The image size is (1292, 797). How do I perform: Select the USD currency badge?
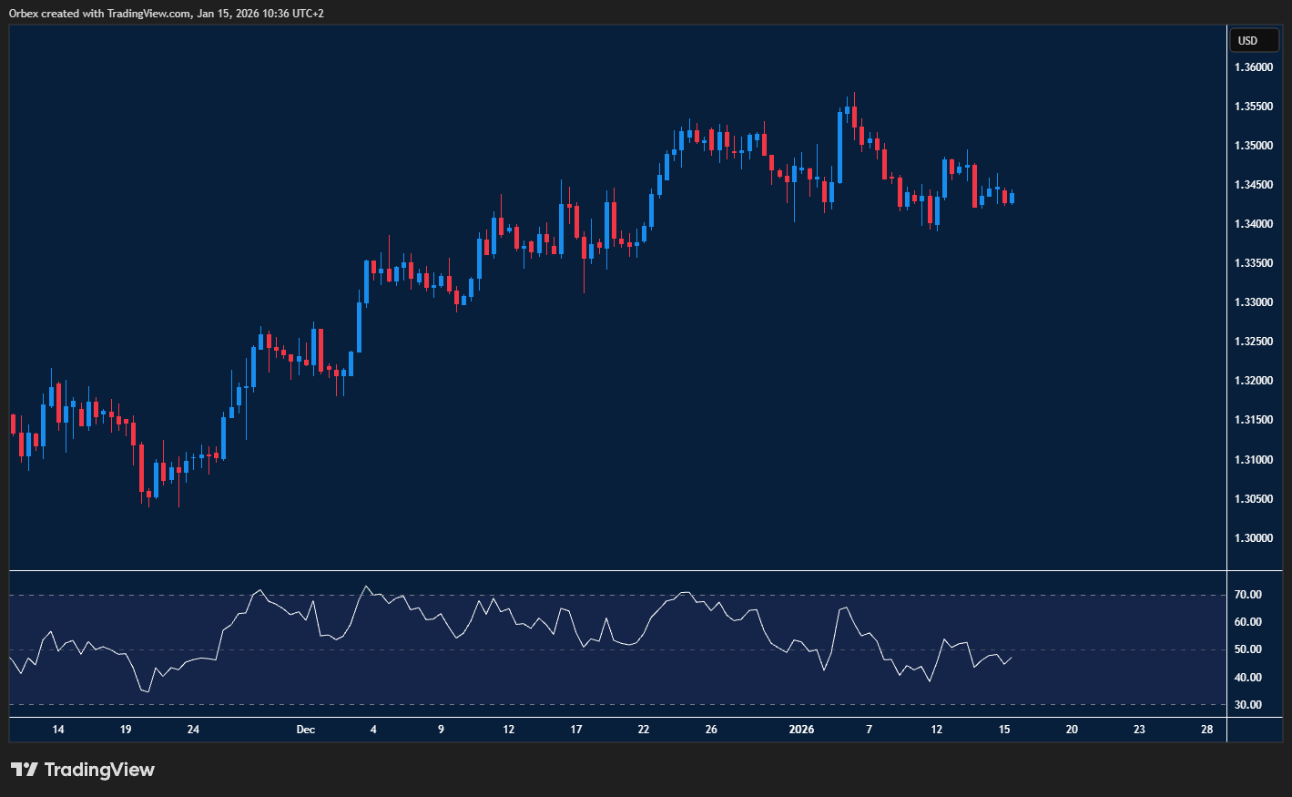click(1254, 40)
